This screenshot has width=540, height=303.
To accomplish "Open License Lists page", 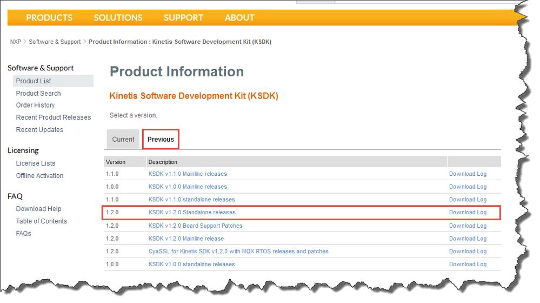I will pos(36,163).
